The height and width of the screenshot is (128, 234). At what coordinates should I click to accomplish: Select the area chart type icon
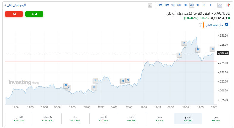pos(220,5)
